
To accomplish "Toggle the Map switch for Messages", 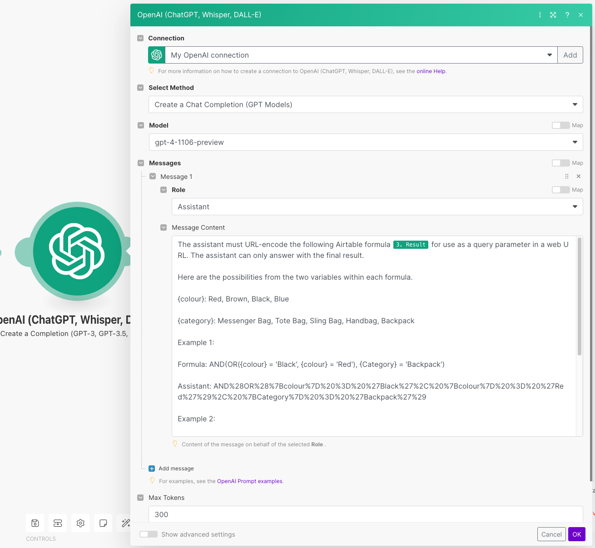I will pos(560,163).
